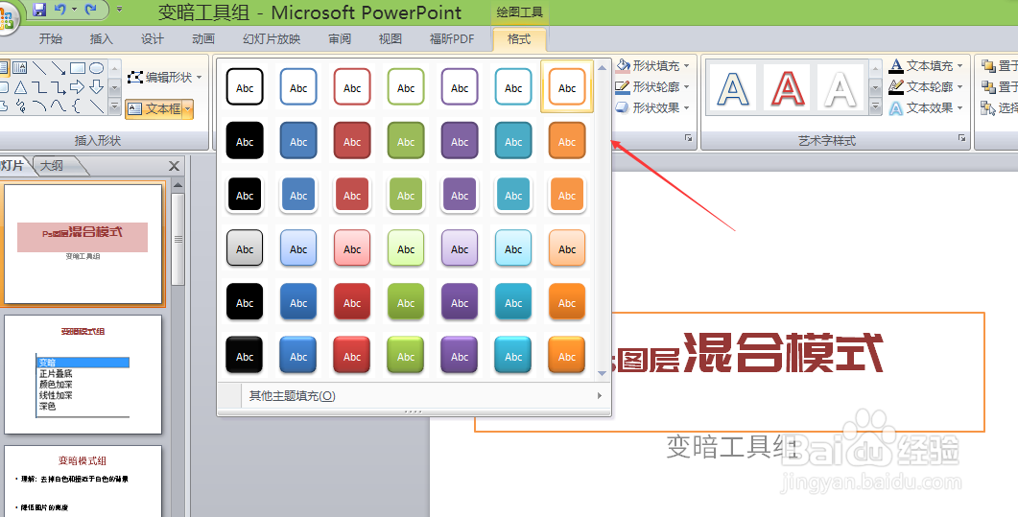Click the 形状效果 icon
Screen dimensions: 1018x517
(623, 107)
